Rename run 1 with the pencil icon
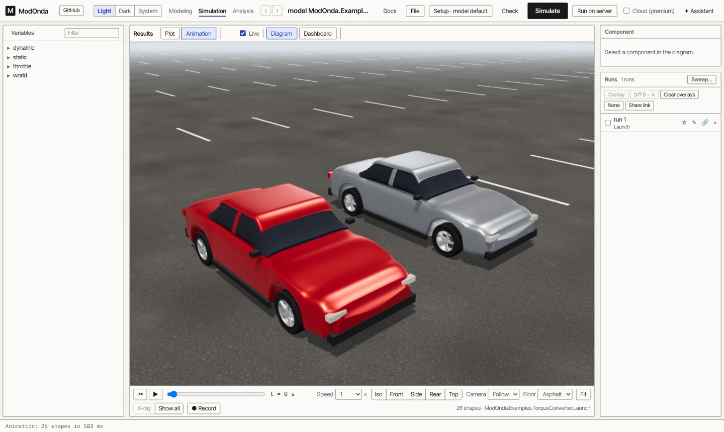The height and width of the screenshot is (432, 724). pyautogui.click(x=694, y=123)
